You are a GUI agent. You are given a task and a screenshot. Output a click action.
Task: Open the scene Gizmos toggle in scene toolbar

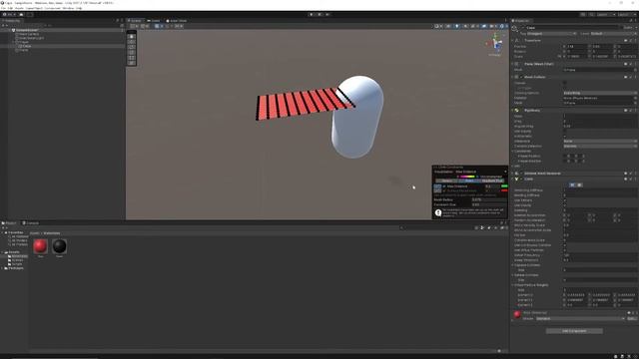coord(501,26)
